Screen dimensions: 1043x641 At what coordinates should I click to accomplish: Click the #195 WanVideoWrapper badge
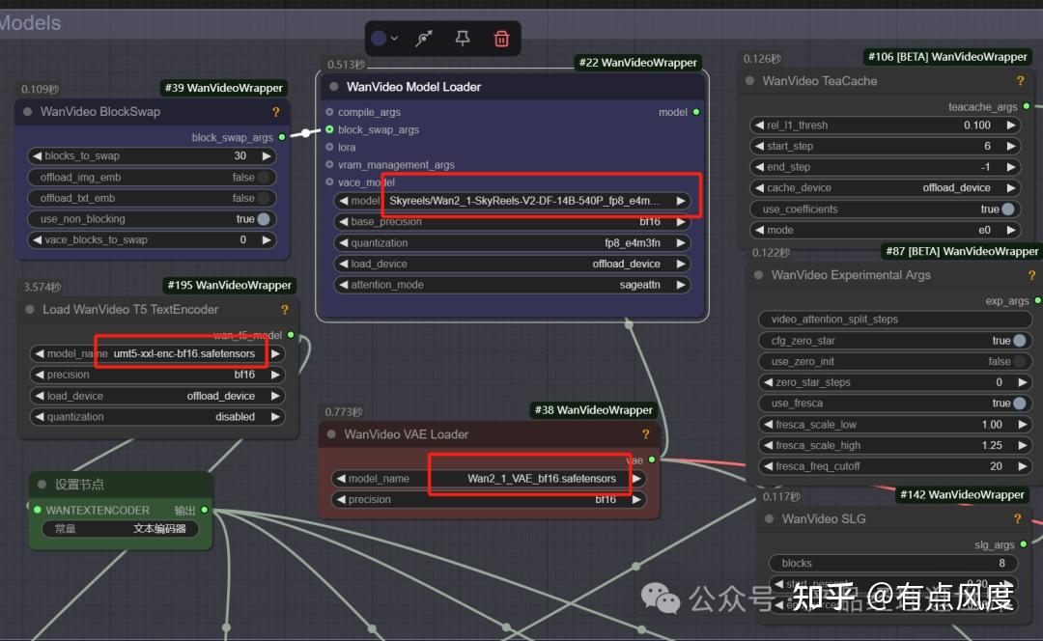pyautogui.click(x=230, y=285)
